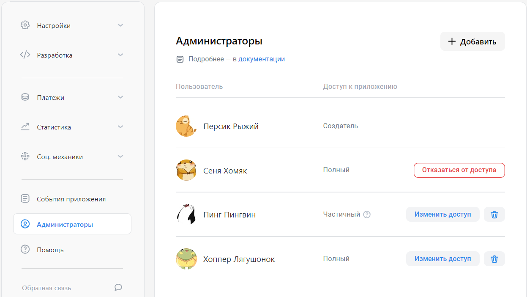Expand the Платежи section chevron
Viewport: 527px width, 297px height.
pos(120,97)
